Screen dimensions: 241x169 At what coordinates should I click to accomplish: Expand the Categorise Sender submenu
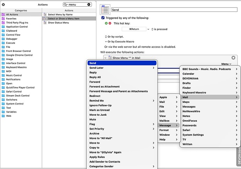point(154,167)
